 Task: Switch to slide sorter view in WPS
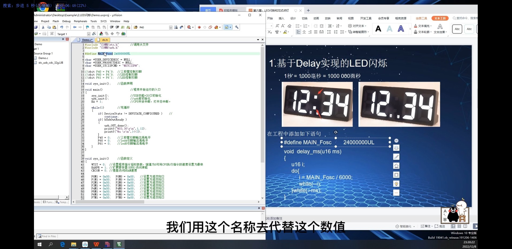(x=459, y=226)
